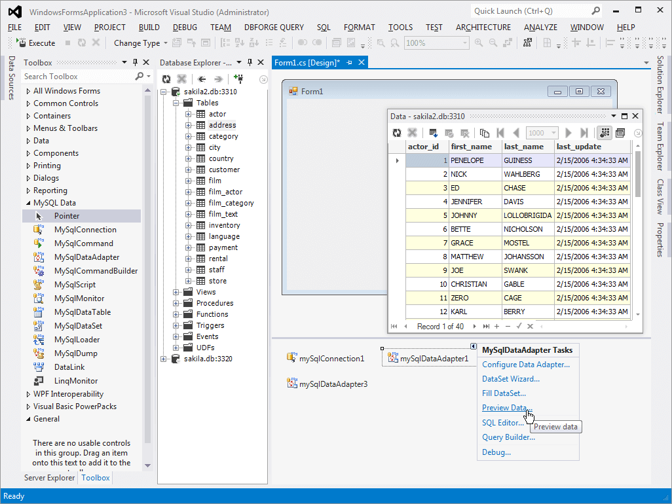Switch to the Server Explorer tab
This screenshot has width=672, height=504.
(x=49, y=477)
